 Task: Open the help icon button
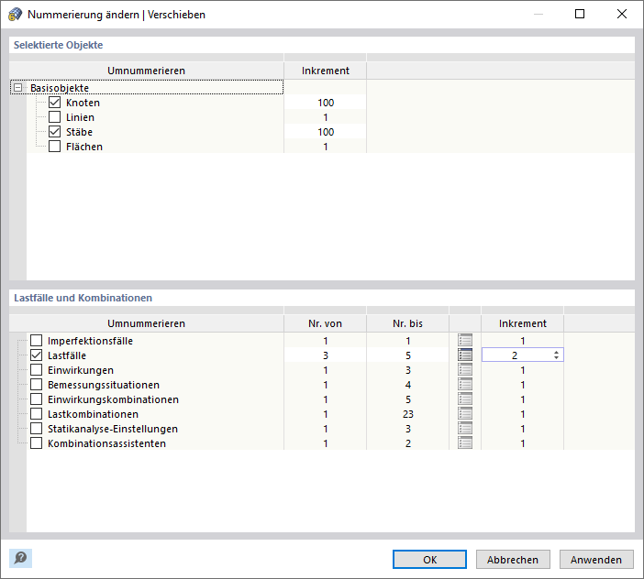[20, 558]
